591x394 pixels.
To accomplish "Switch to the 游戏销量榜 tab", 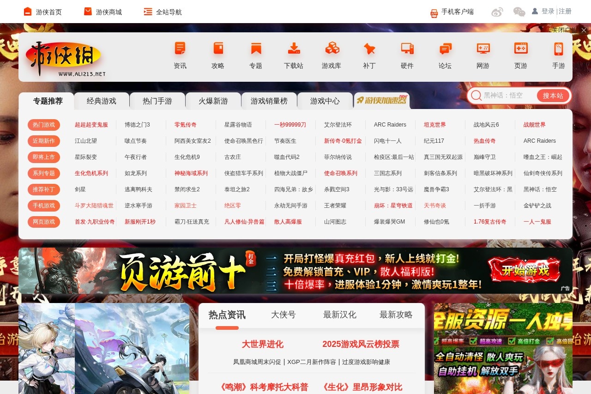I will (x=269, y=101).
